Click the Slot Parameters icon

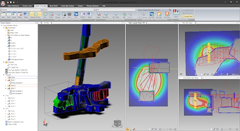point(143,15)
